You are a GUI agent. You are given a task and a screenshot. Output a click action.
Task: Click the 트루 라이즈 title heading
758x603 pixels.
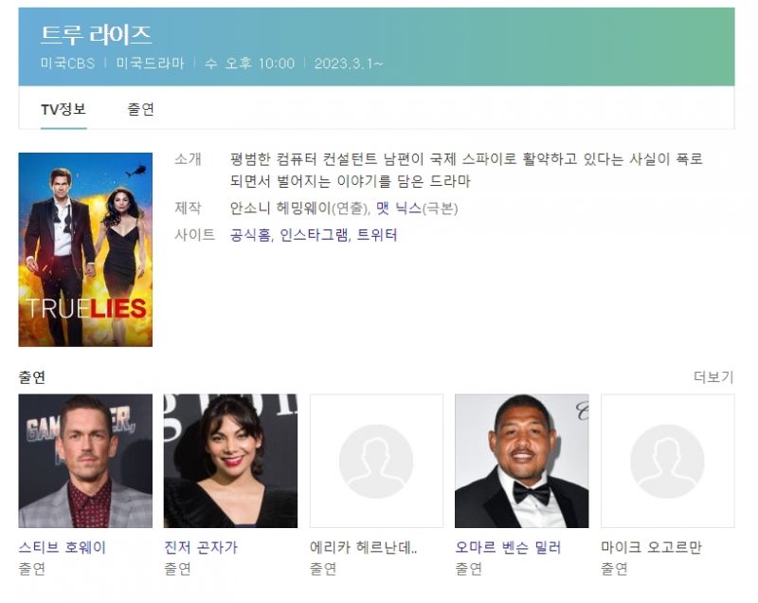click(x=97, y=35)
